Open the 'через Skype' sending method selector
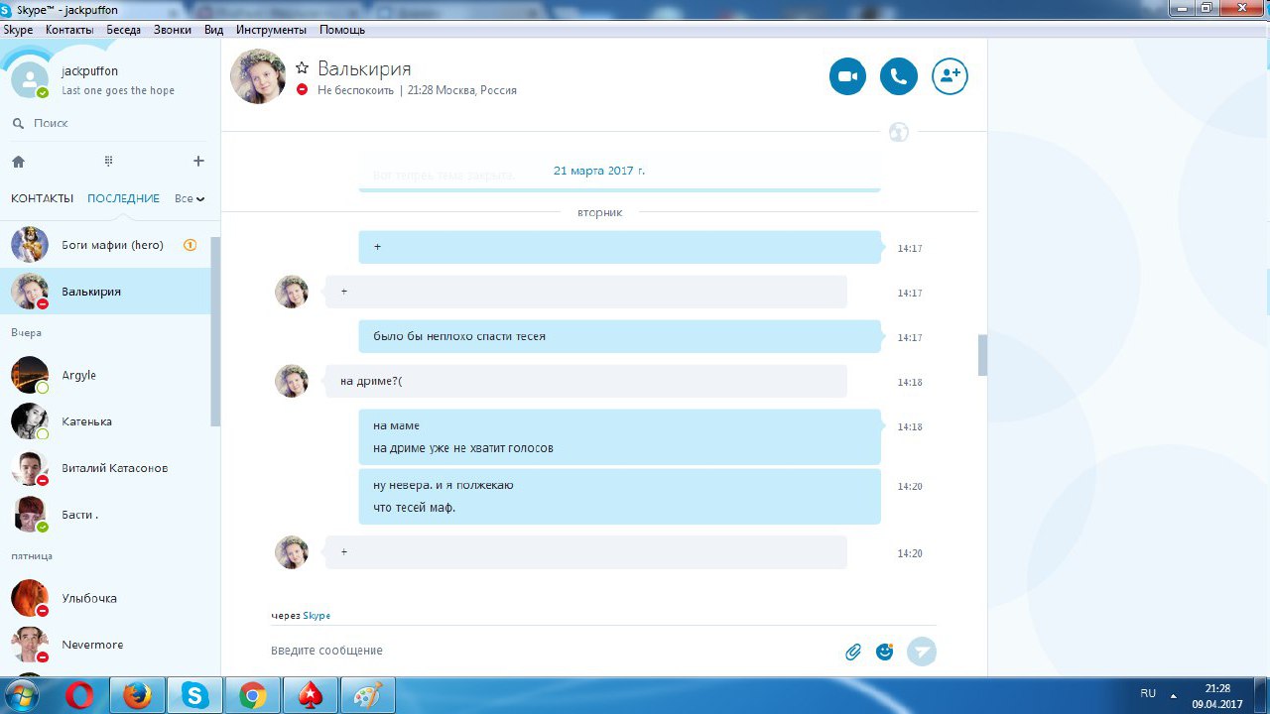Viewport: 1270px width, 714px height. pyautogui.click(x=301, y=616)
